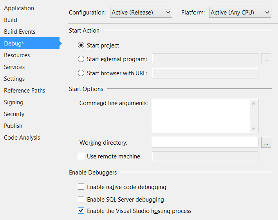The width and height of the screenshot is (278, 220).
Task: Focus the Working directory text field
Action: [x=205, y=142]
